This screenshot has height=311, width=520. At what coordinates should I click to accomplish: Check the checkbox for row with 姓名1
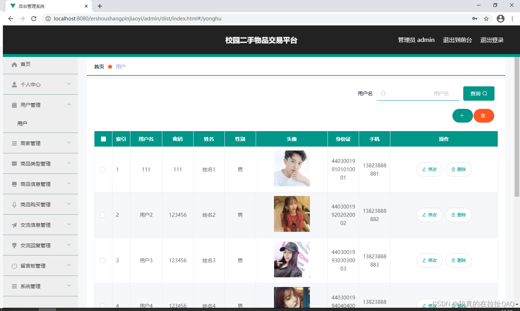click(103, 169)
